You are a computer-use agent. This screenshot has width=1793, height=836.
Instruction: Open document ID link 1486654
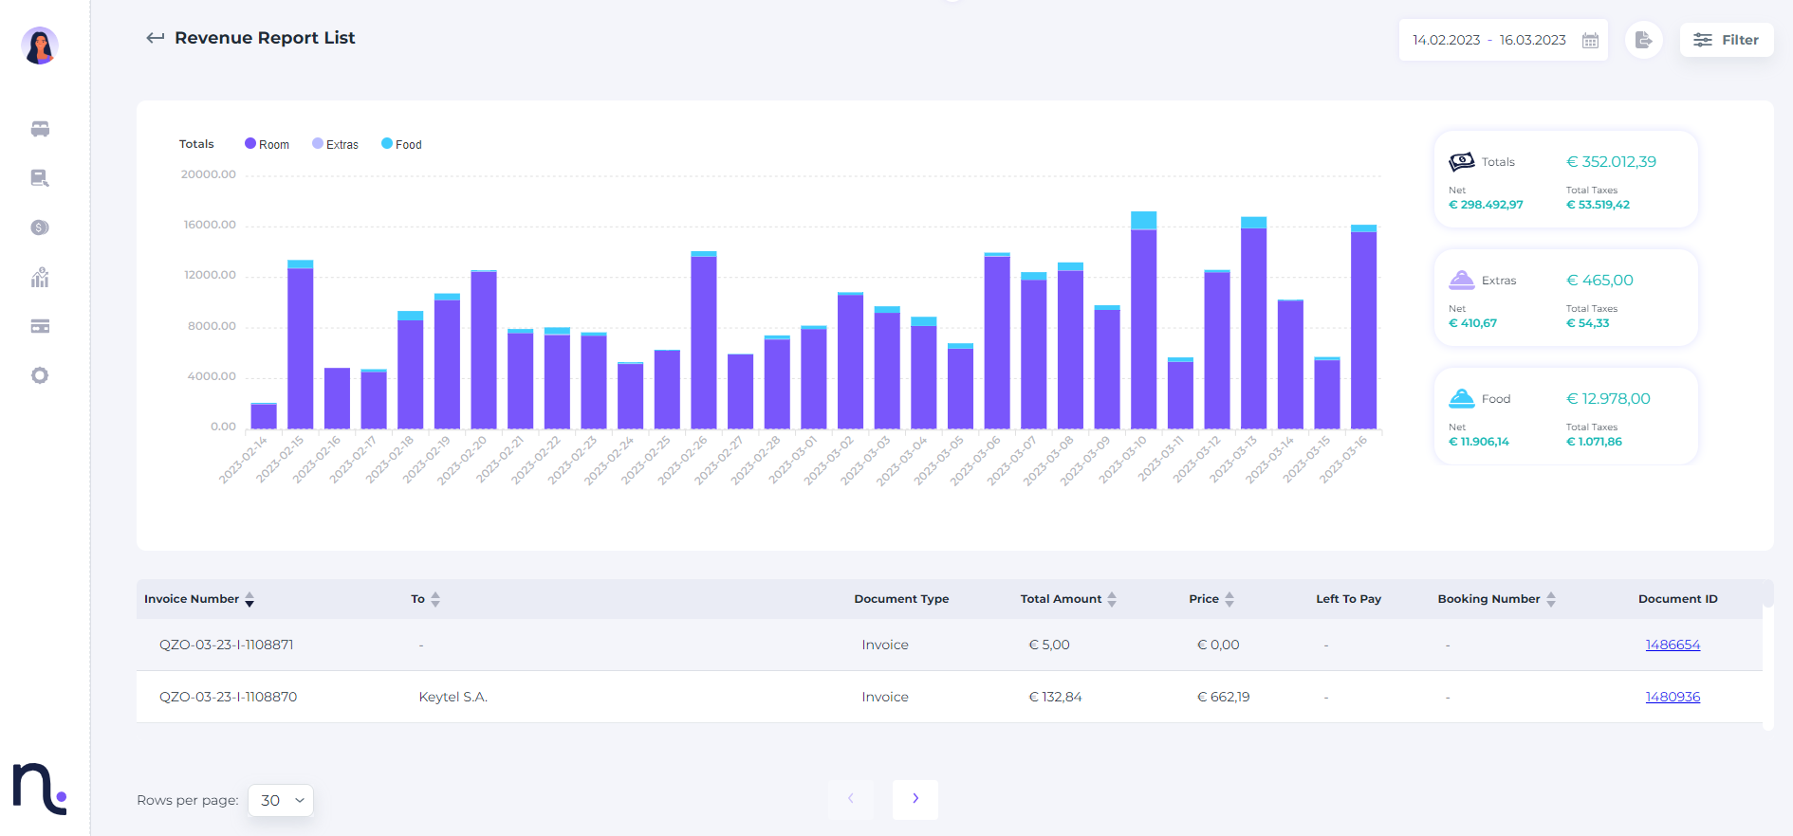click(1673, 645)
